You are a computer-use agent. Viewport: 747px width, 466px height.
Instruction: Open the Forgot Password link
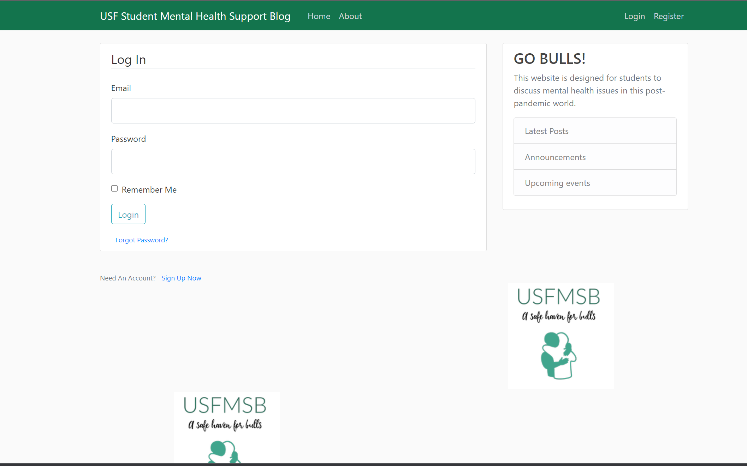click(142, 240)
